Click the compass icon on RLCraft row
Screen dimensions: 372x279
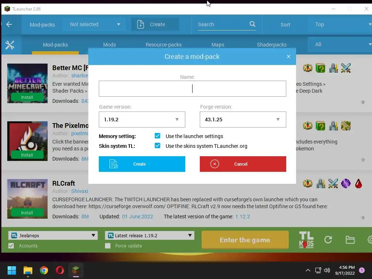point(308,183)
